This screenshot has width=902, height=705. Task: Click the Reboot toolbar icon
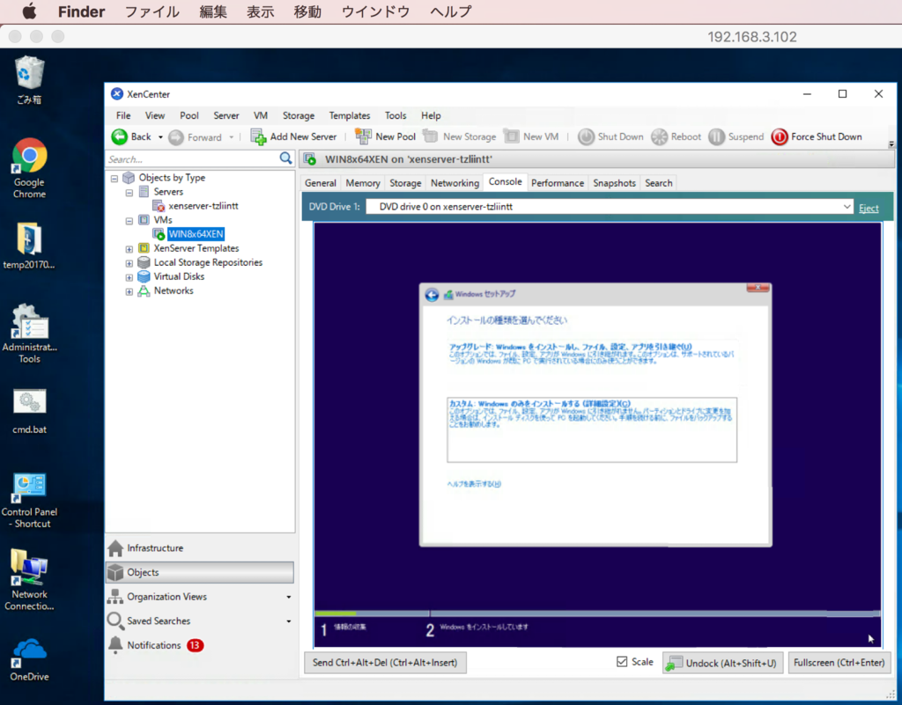point(659,136)
